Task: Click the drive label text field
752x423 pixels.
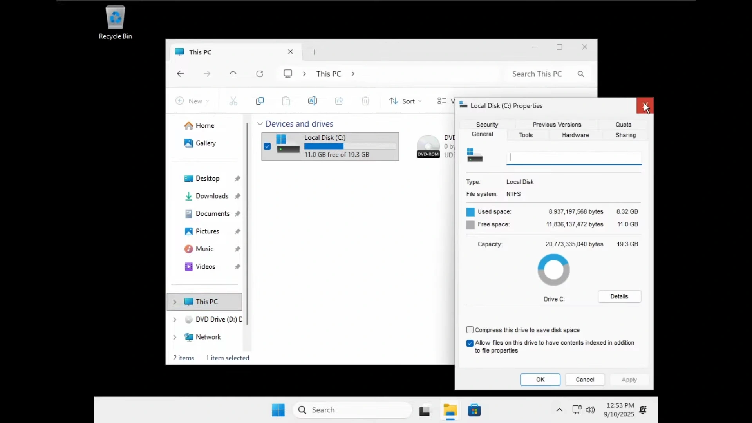Action: [574, 157]
